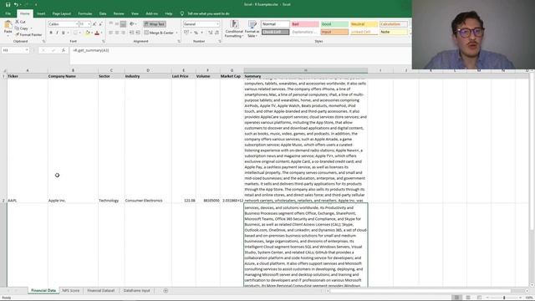The width and height of the screenshot is (535, 301).
Task: Increase decimal places
Action: click(210, 33)
